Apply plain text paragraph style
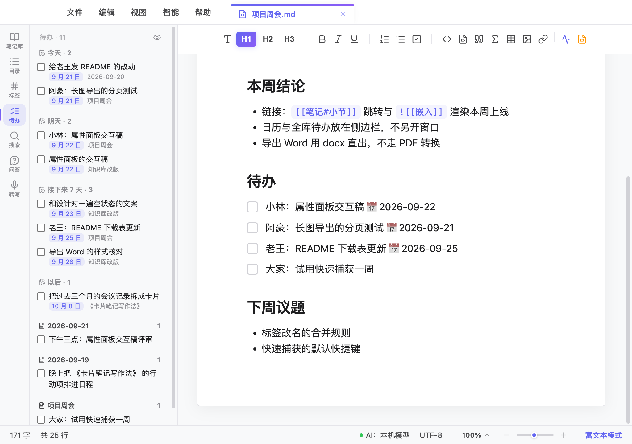The image size is (632, 444). click(227, 39)
